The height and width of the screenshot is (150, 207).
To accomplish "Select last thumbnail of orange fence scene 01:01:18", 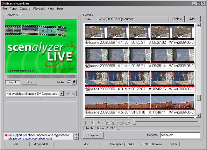I will coord(183,102).
